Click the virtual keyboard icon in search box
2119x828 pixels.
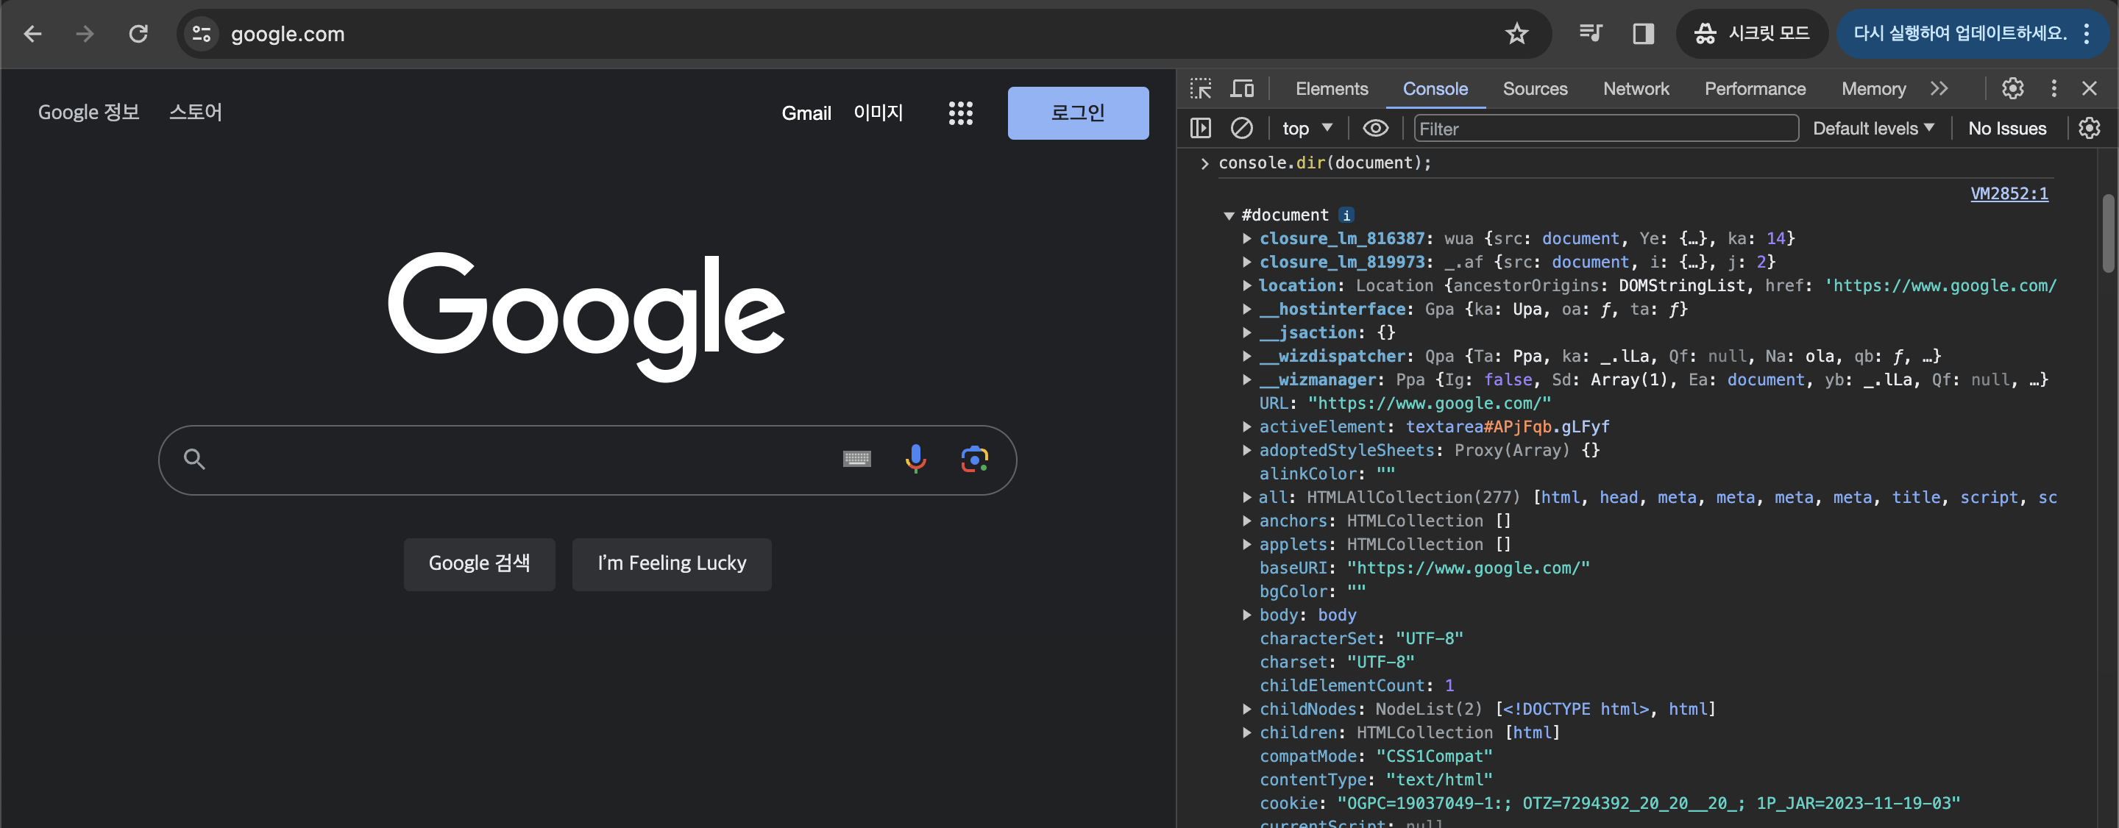click(856, 459)
